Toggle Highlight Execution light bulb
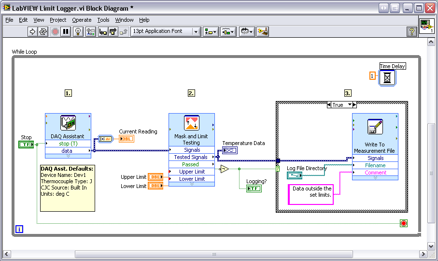This screenshot has height=261, width=438. coord(78,31)
